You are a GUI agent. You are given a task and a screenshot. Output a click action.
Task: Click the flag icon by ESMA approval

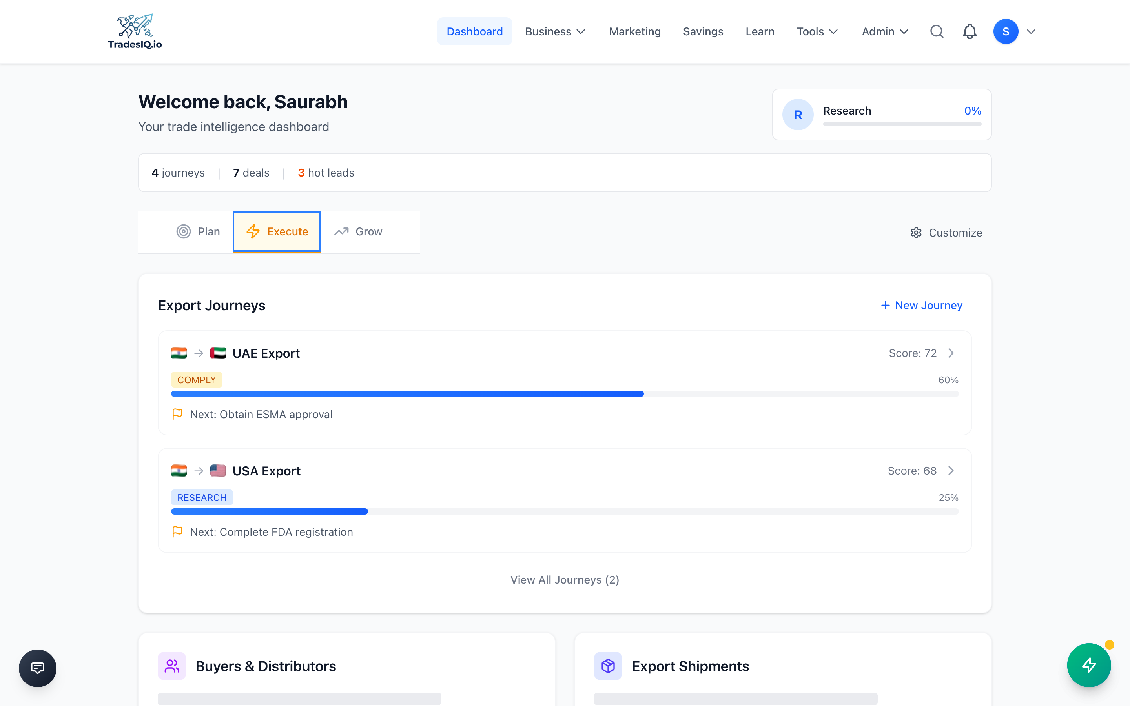177,414
